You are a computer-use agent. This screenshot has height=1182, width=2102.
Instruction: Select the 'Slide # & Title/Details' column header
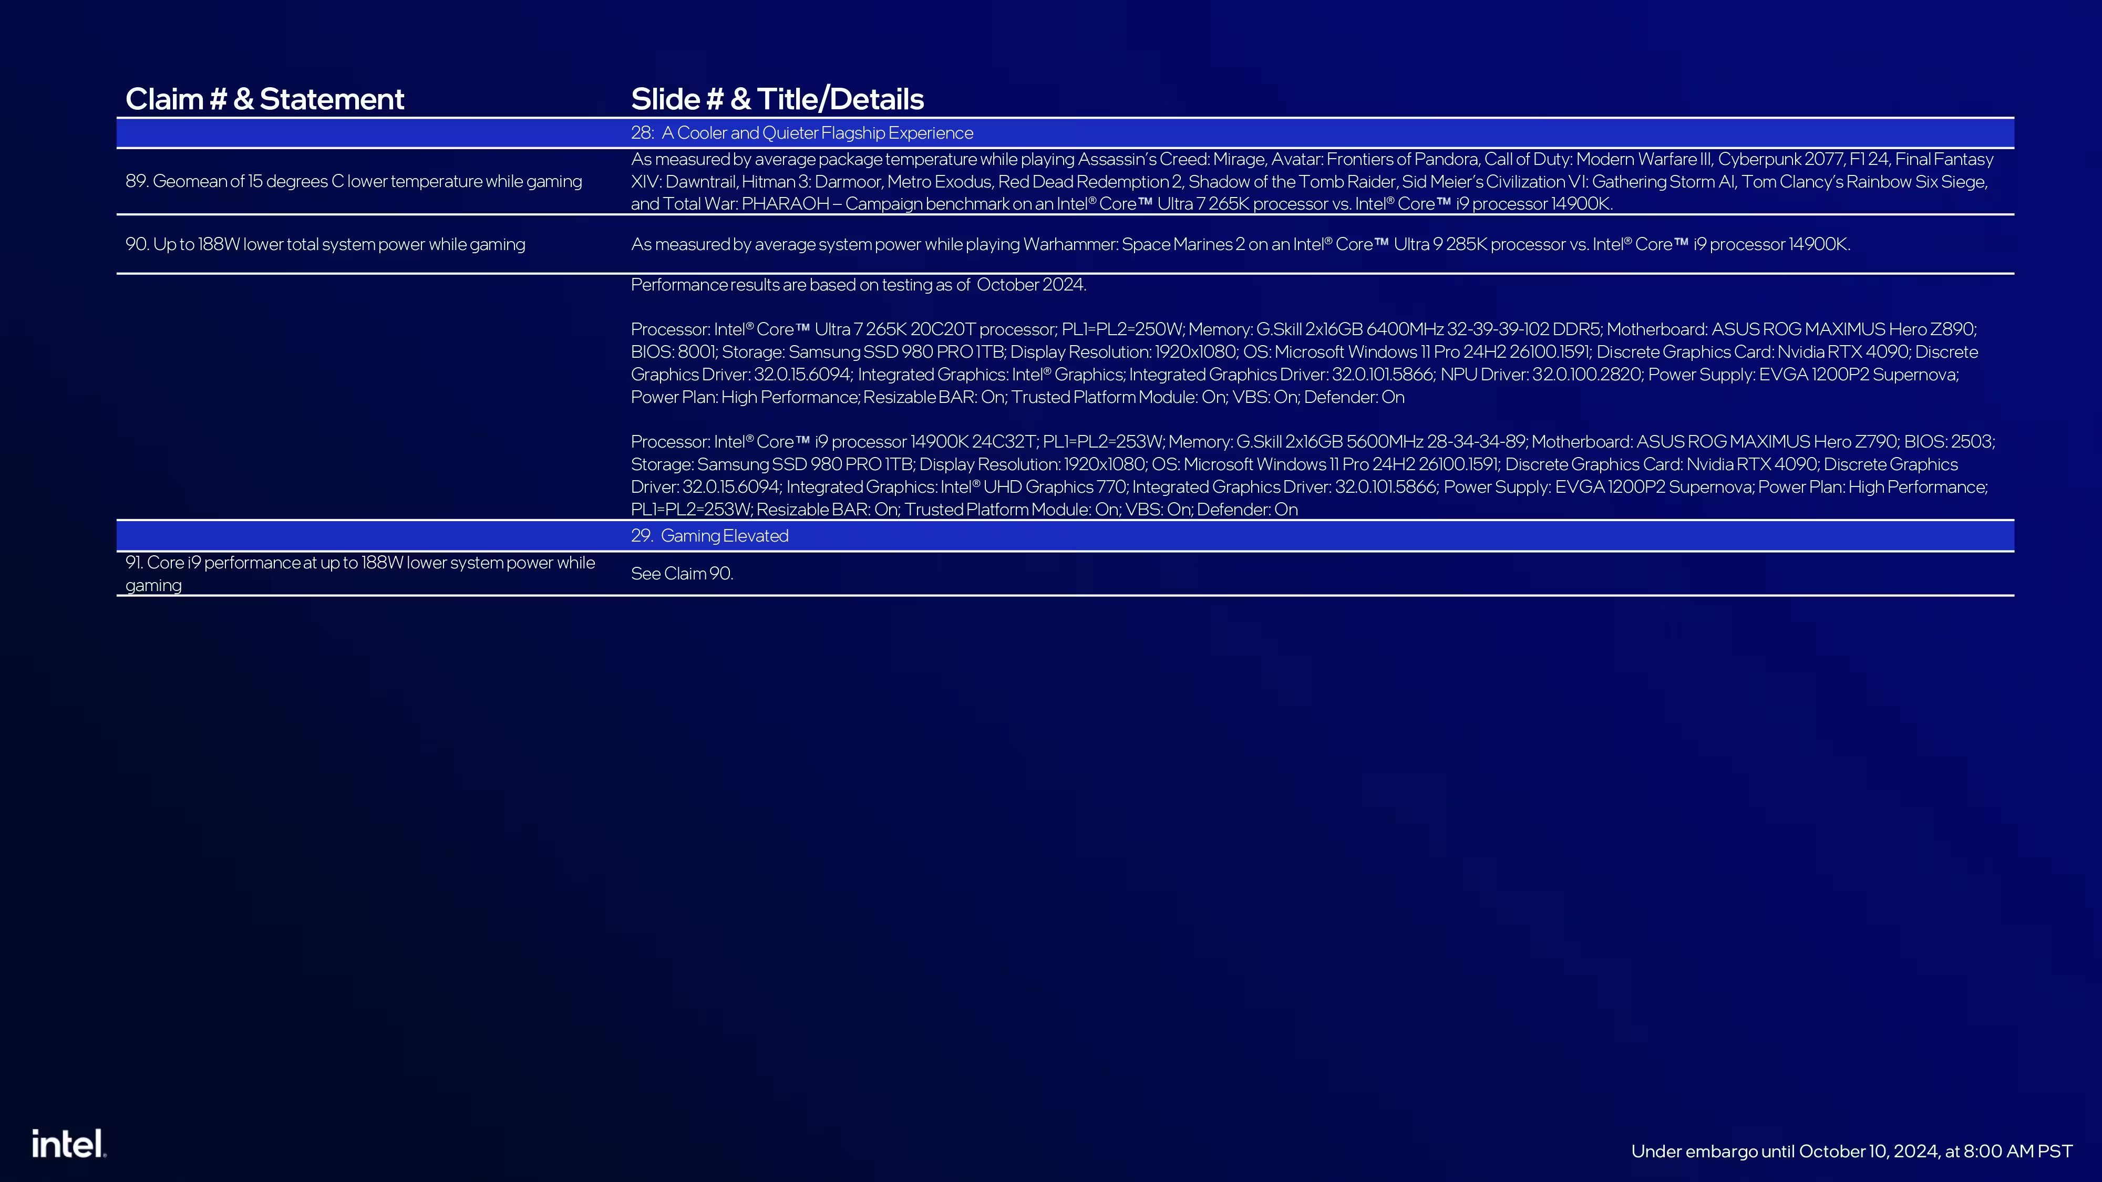pos(777,99)
